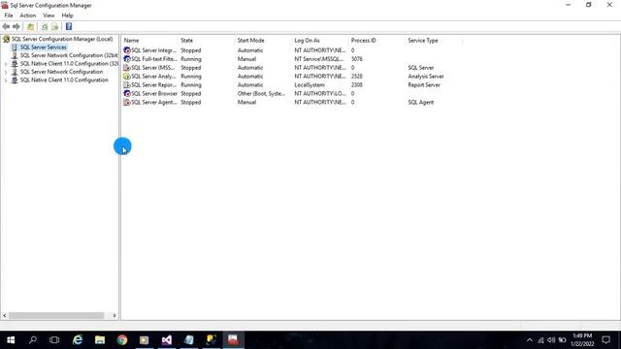
Task: Click the Other (Boot, Syste... start mode cell
Action: click(x=261, y=94)
